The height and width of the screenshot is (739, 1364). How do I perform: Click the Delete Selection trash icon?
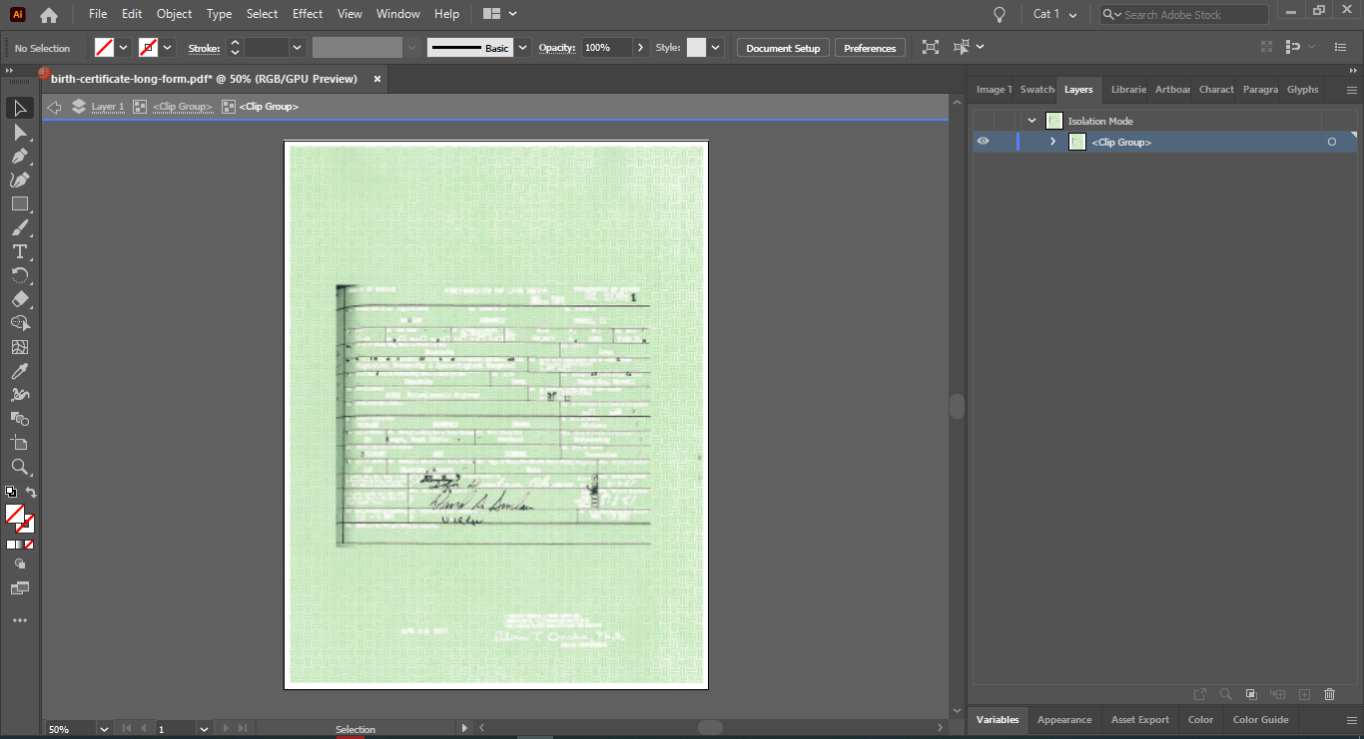[x=1329, y=694]
